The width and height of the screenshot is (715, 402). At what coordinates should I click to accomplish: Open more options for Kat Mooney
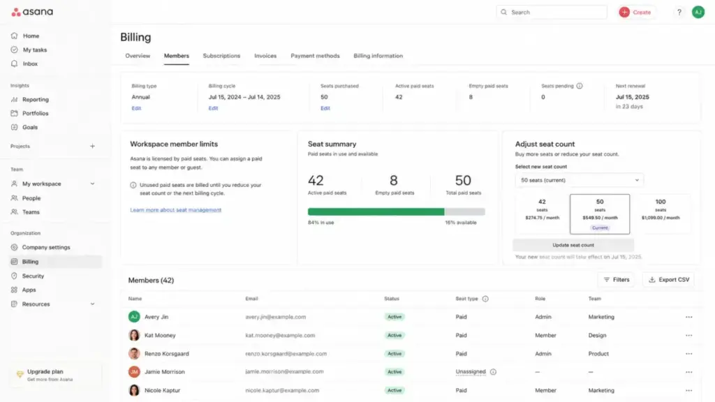688,336
